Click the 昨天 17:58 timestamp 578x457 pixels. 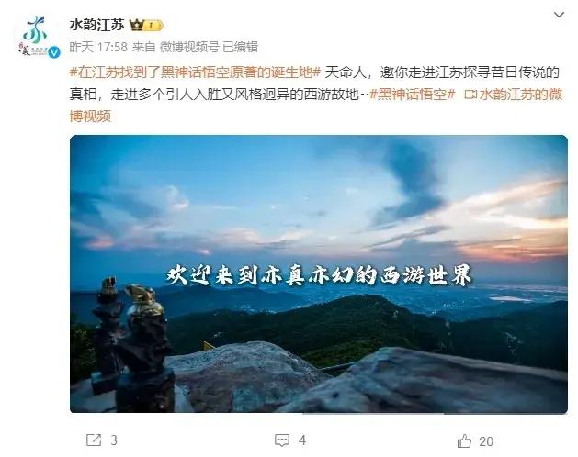(98, 47)
